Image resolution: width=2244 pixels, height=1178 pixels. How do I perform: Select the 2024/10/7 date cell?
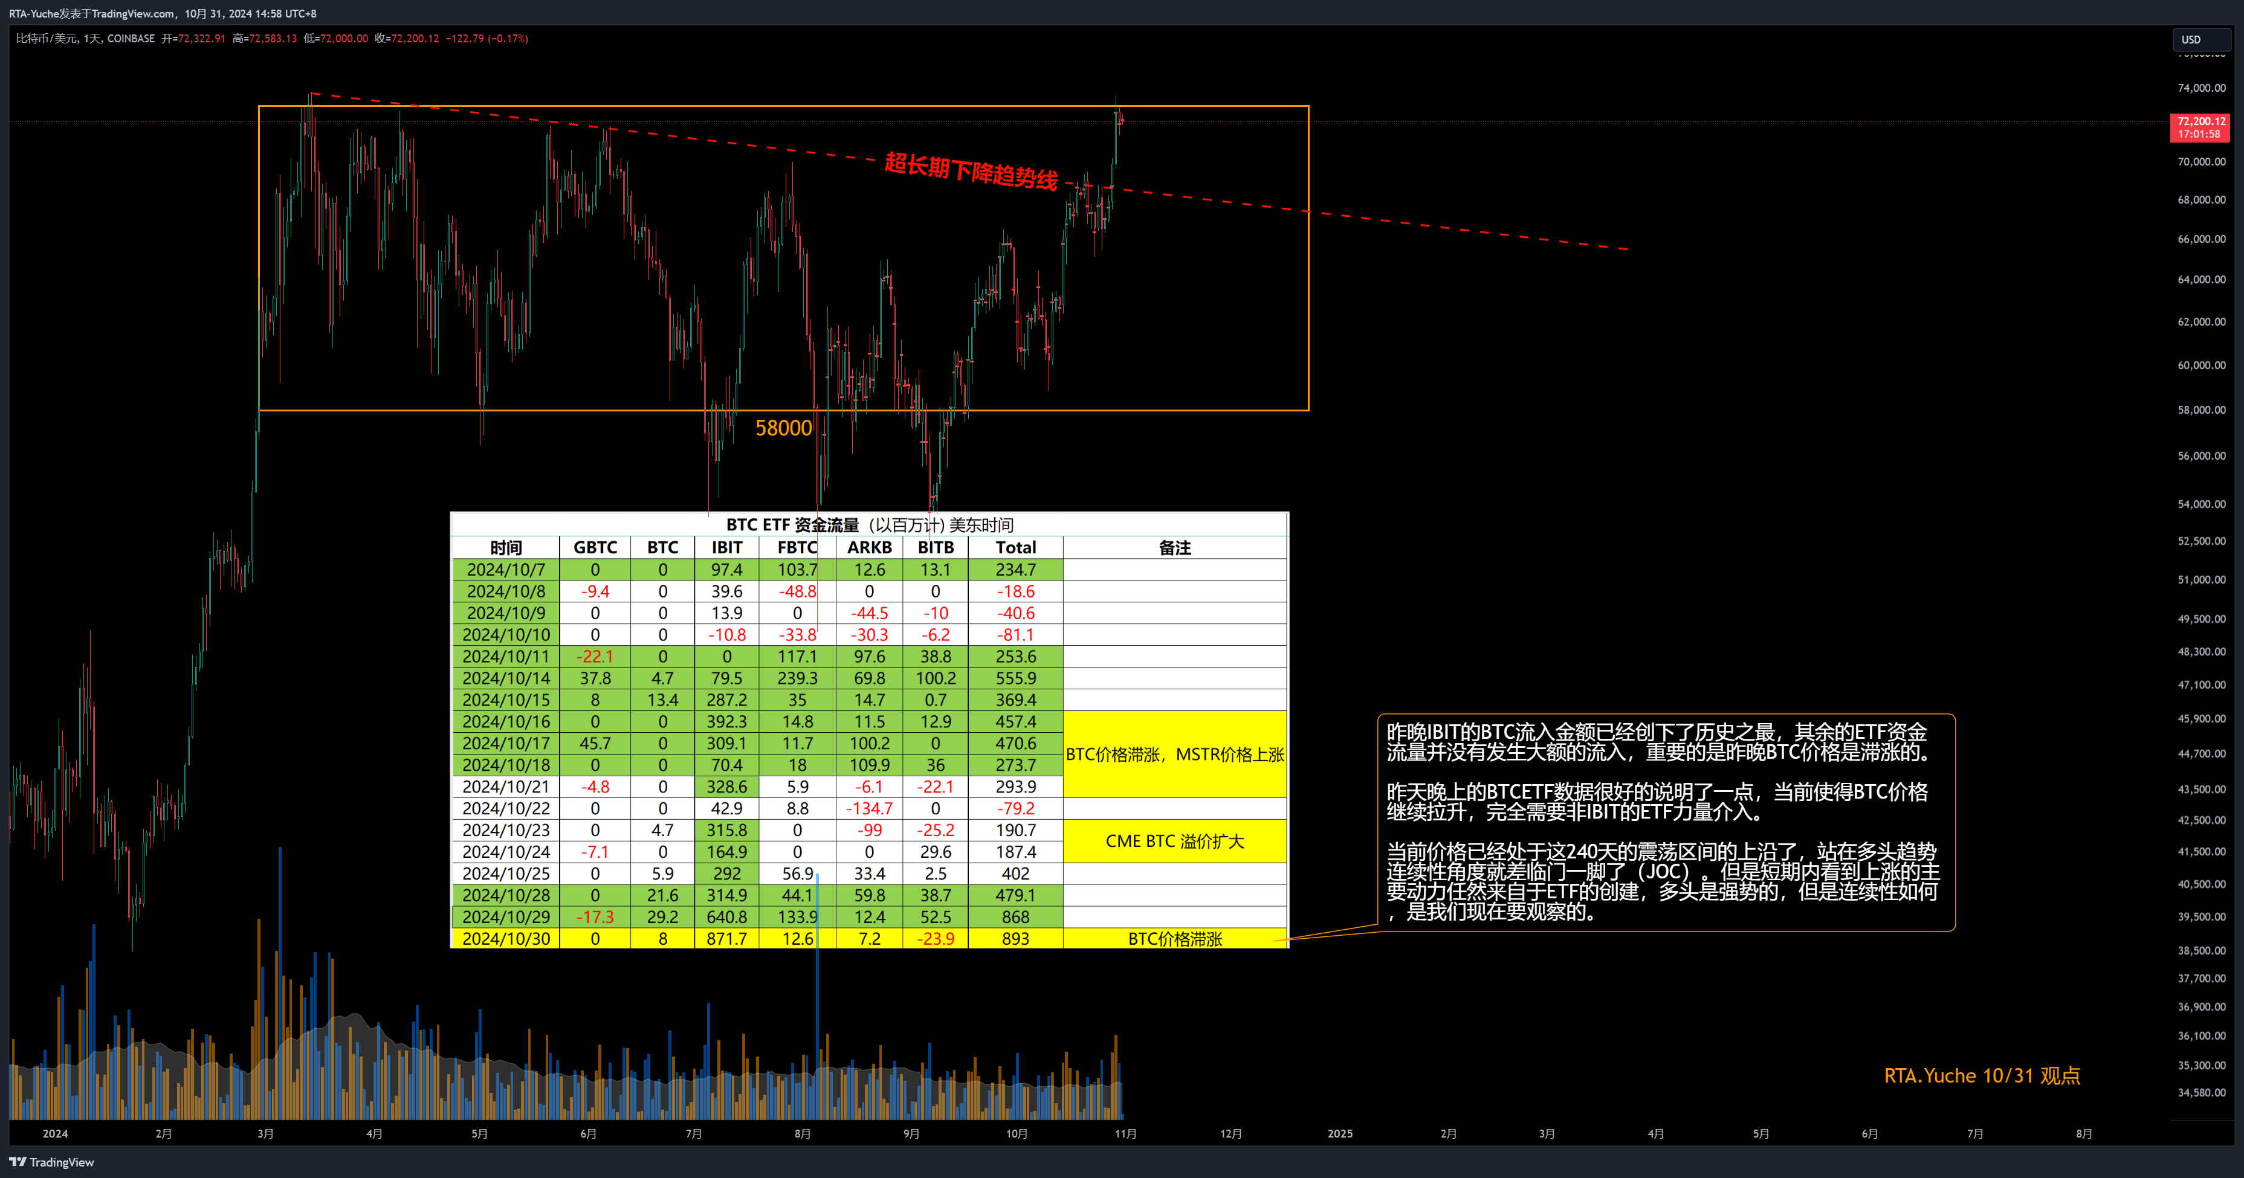506,570
